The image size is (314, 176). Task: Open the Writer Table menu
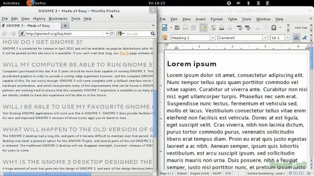point(232,19)
